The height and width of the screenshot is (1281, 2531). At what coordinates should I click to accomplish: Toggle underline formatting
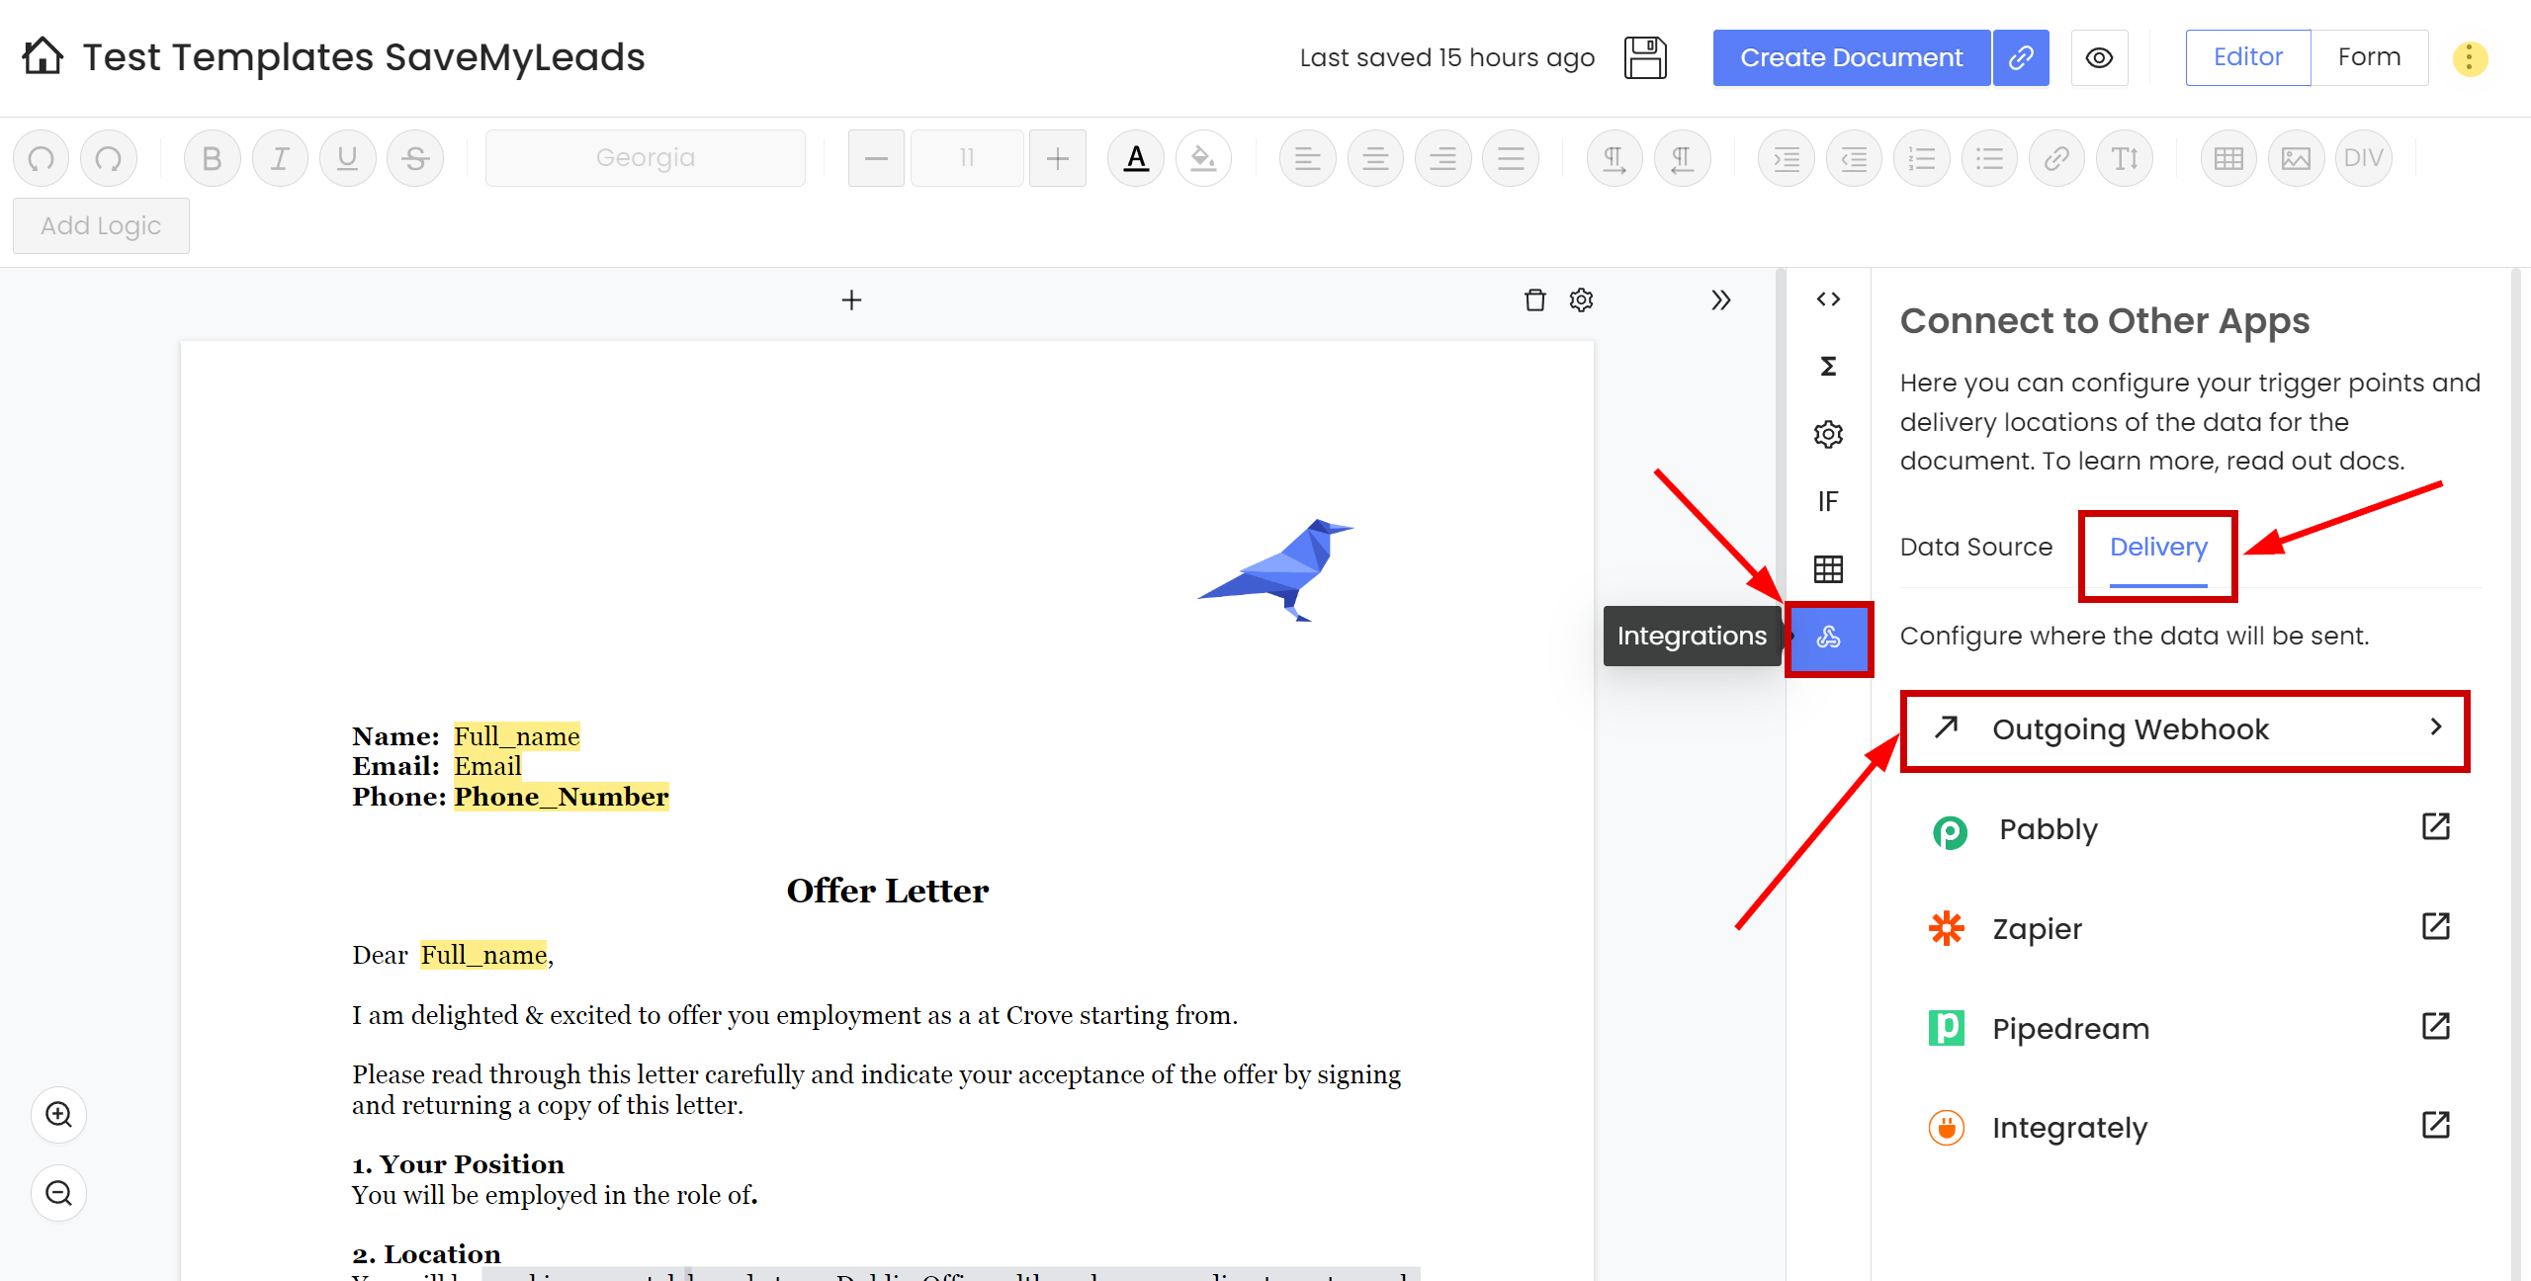pos(348,158)
